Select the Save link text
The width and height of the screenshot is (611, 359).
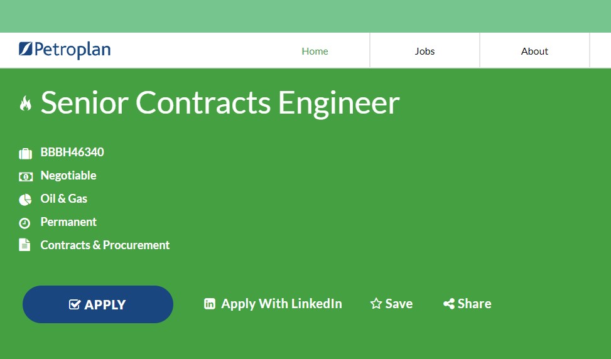click(399, 304)
